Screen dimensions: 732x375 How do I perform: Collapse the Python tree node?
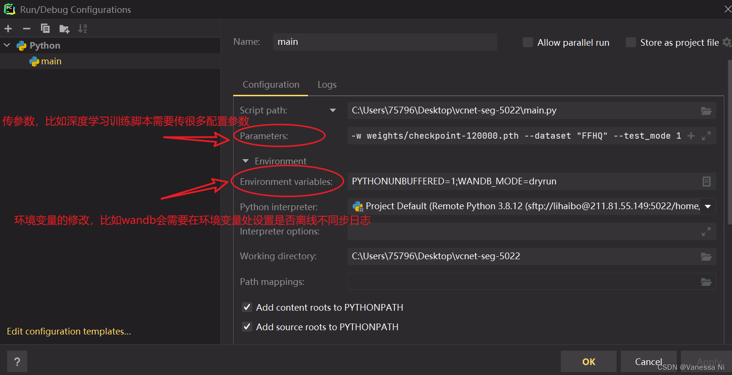[7, 45]
